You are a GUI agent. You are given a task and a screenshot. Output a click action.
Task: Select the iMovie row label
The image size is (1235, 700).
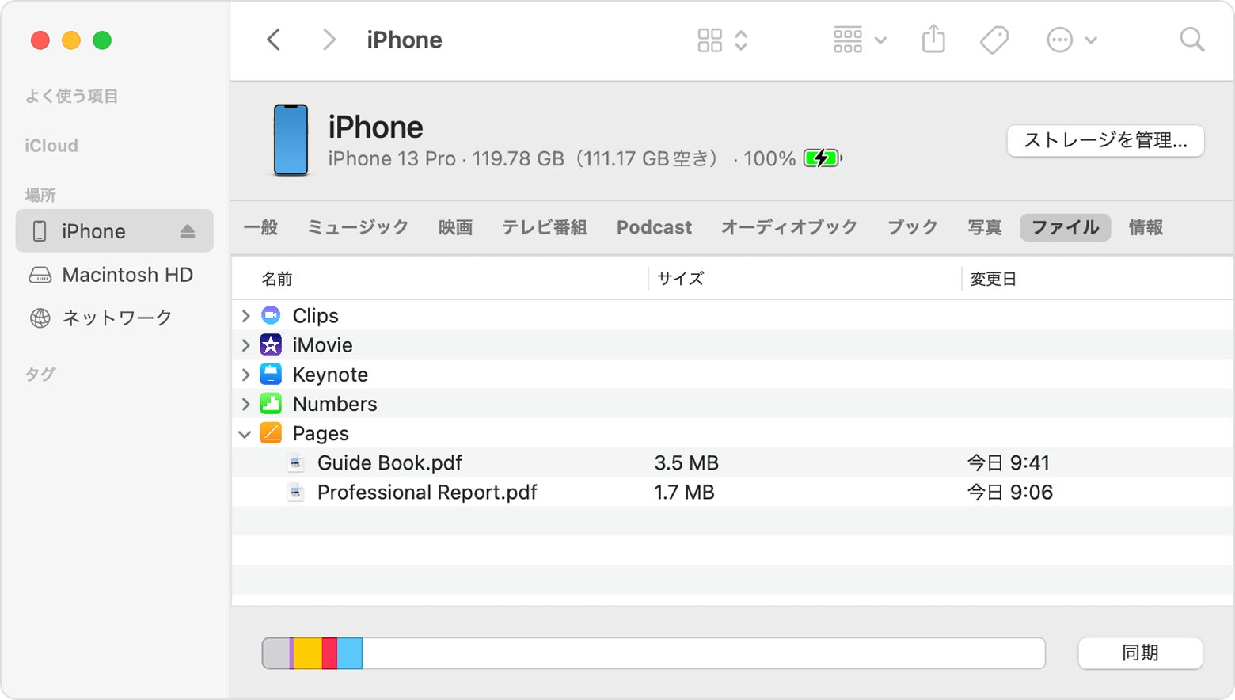tap(322, 345)
